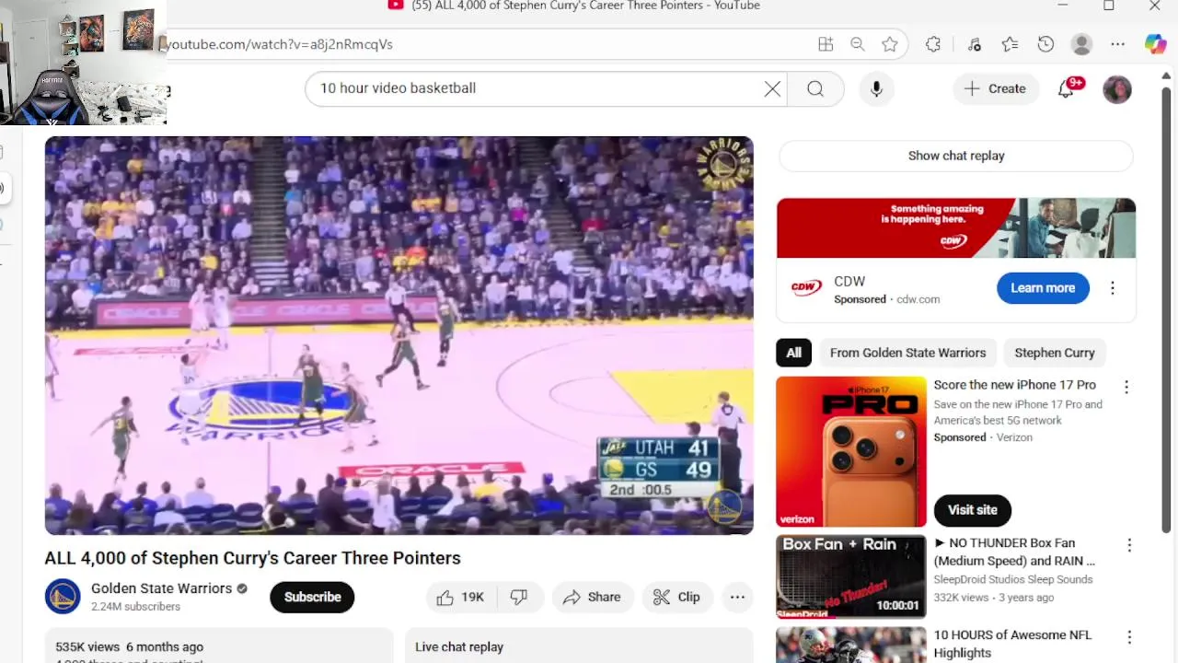
Task: Open browser extensions puzzle icon
Action: coord(933,44)
